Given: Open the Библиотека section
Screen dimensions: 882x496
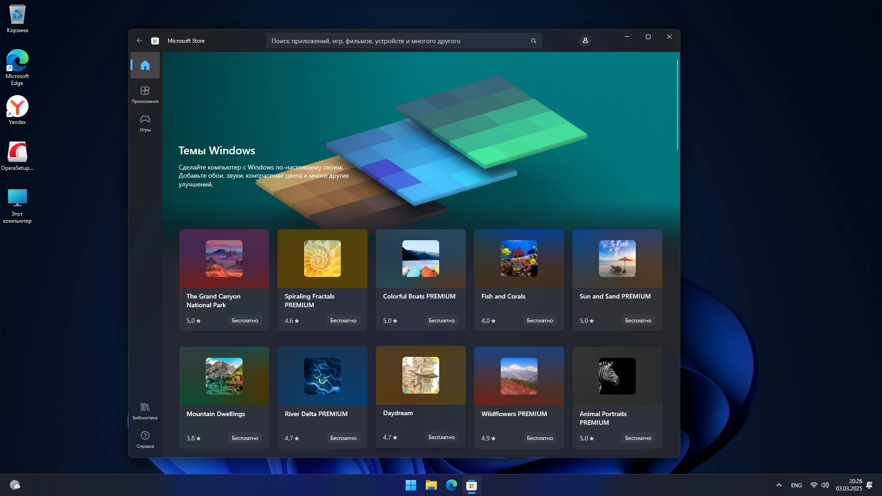Looking at the screenshot, I should (145, 411).
